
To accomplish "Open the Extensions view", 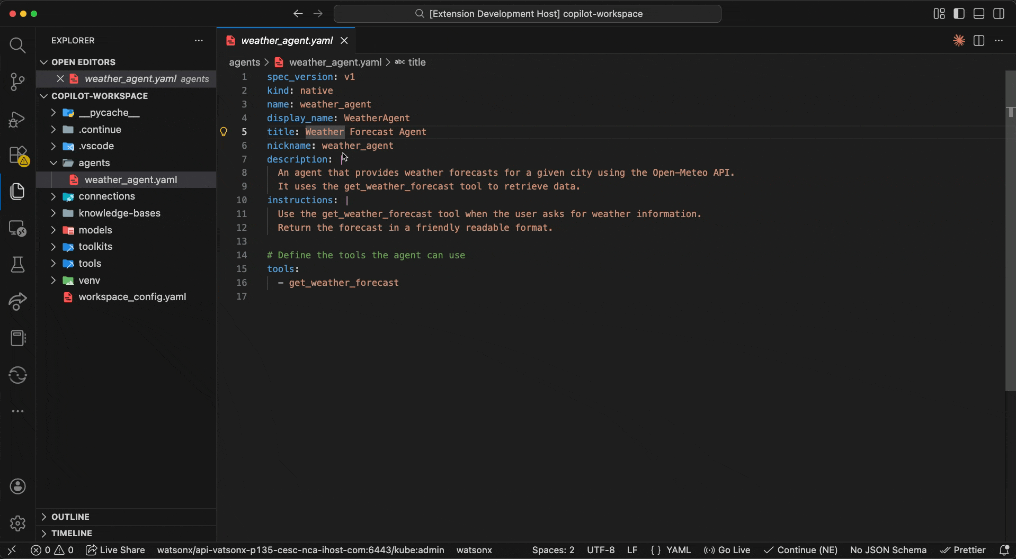I will (17, 156).
